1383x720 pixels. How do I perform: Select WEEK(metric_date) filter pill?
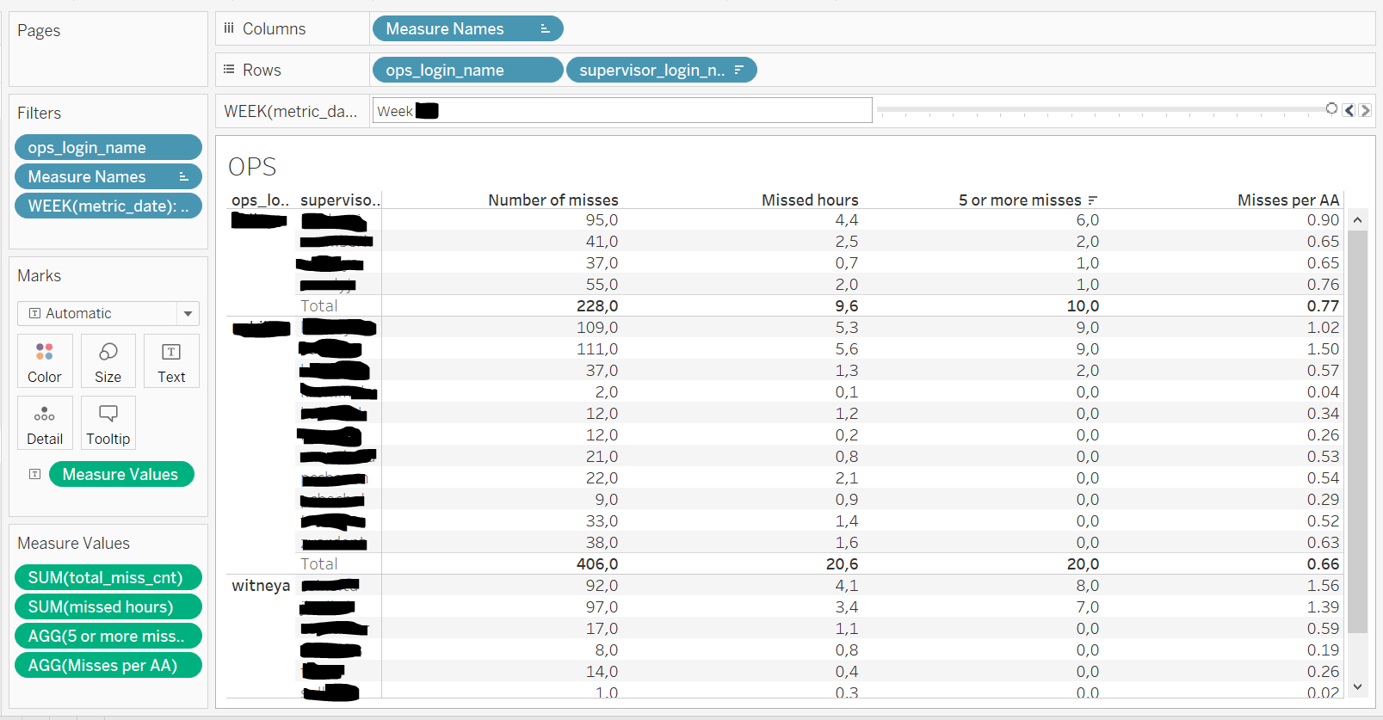click(x=108, y=206)
